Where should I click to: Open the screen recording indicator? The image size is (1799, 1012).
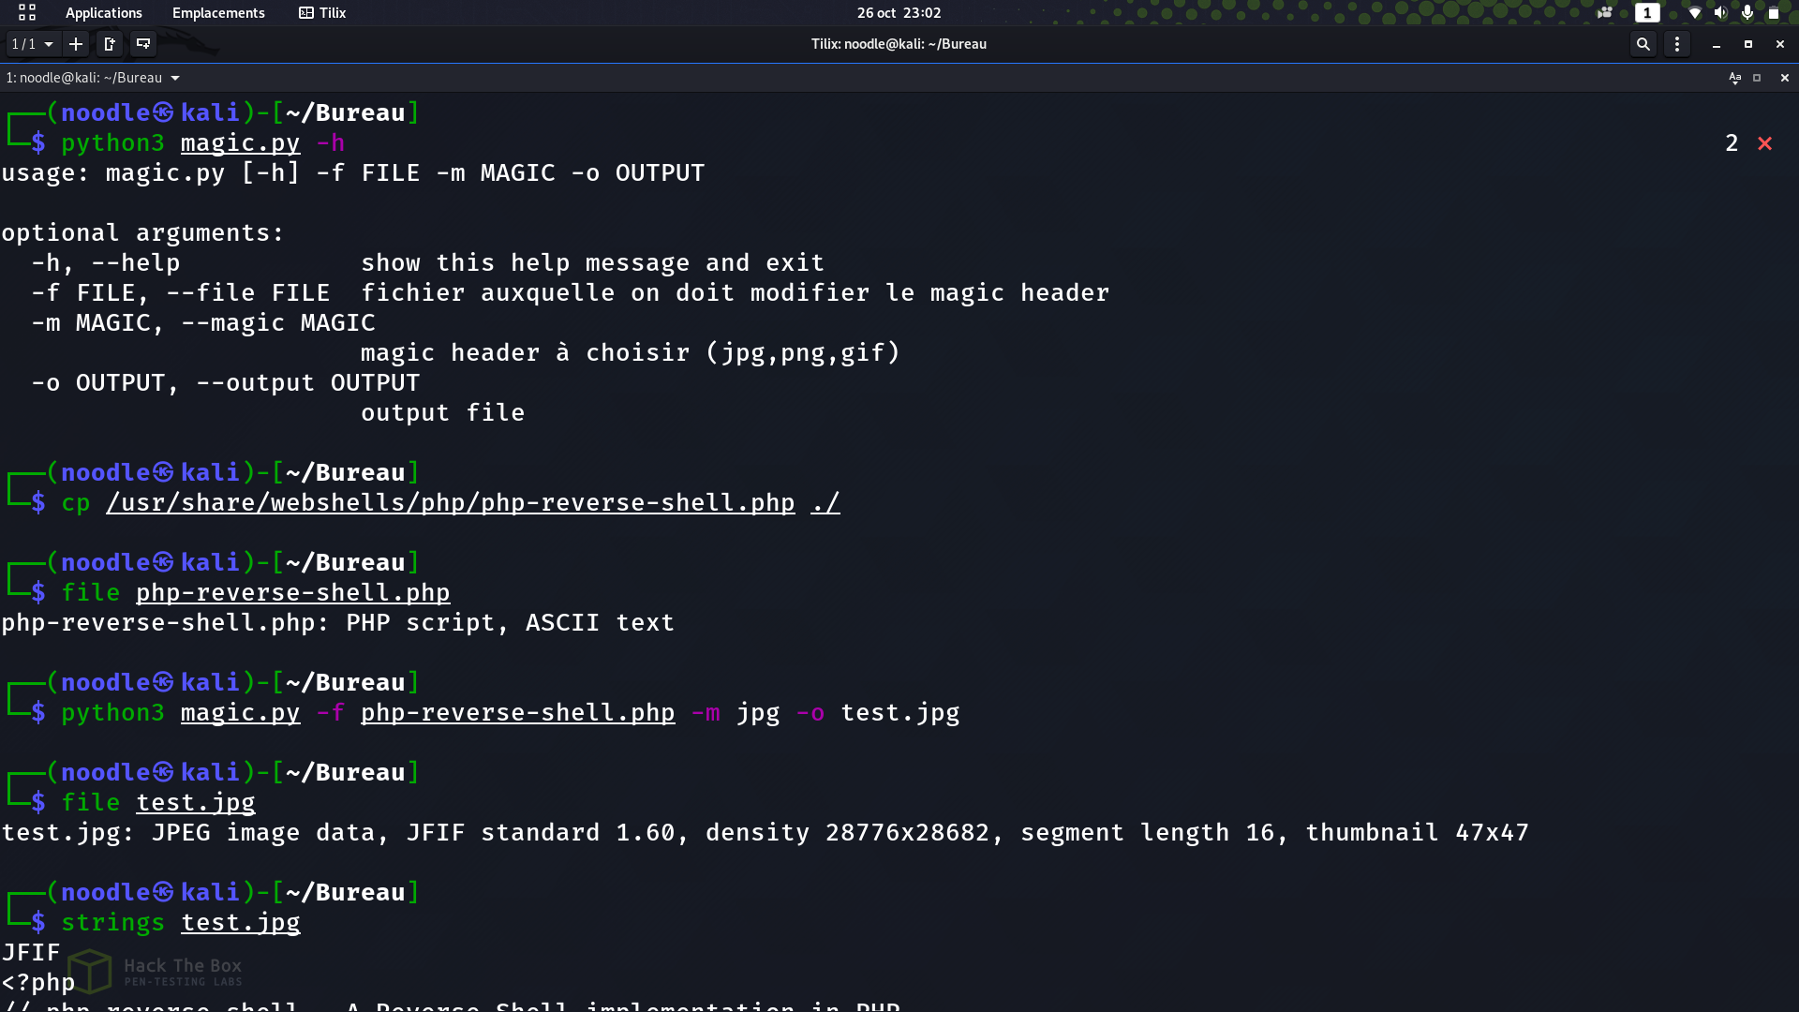[x=1605, y=12]
